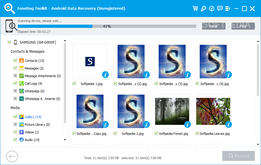Click the Contacts category icon
The image size is (261, 165).
click(x=21, y=61)
